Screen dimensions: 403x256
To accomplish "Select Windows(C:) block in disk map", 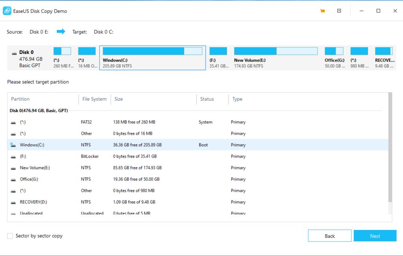I will pyautogui.click(x=152, y=58).
